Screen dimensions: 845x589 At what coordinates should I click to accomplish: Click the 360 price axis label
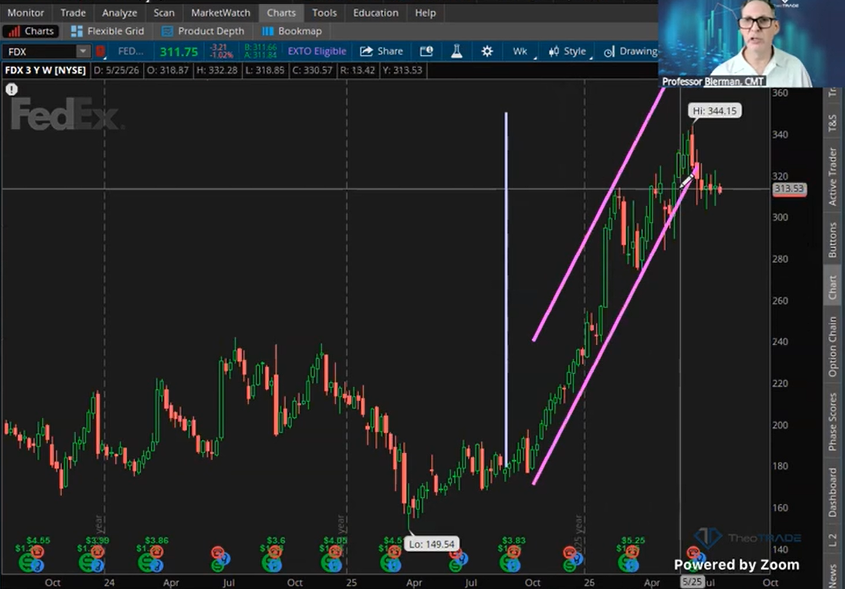[x=780, y=93]
